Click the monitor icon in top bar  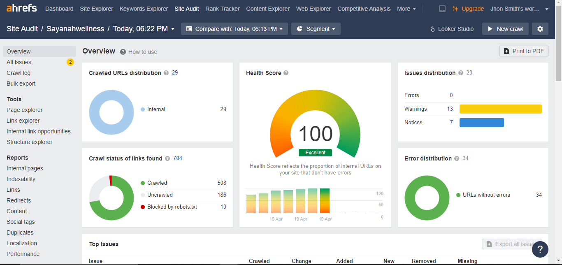(442, 9)
